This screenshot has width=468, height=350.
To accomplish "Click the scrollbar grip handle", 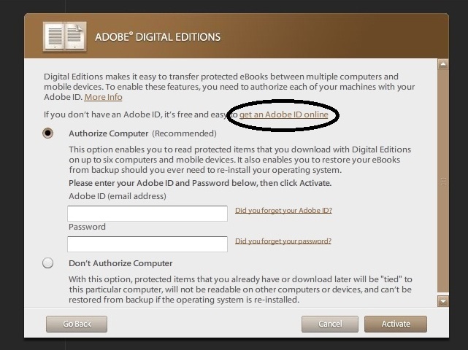I will 443,182.
